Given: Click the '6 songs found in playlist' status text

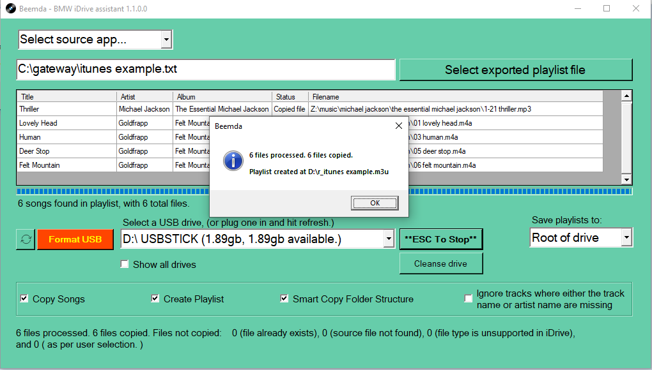Looking at the screenshot, I should point(104,204).
